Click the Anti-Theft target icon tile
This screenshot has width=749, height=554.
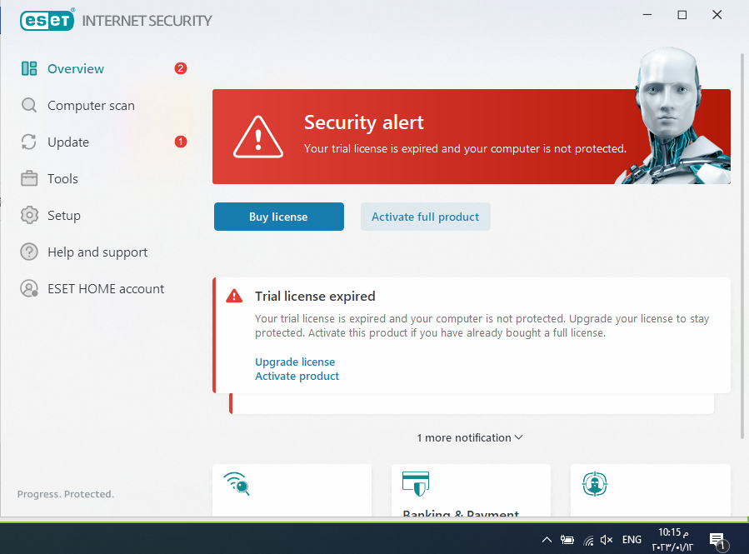[x=594, y=484]
